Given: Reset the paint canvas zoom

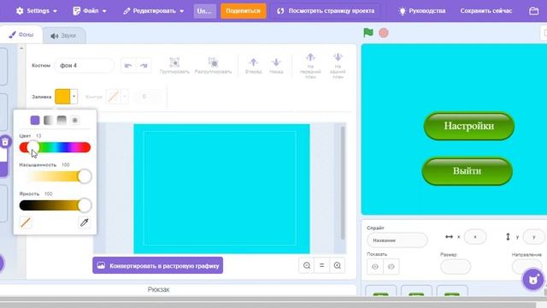Looking at the screenshot, I should (x=321, y=265).
